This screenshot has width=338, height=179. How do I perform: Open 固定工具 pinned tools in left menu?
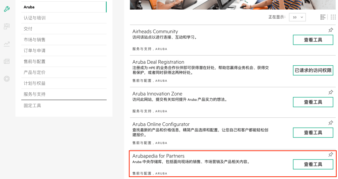click(x=64, y=105)
